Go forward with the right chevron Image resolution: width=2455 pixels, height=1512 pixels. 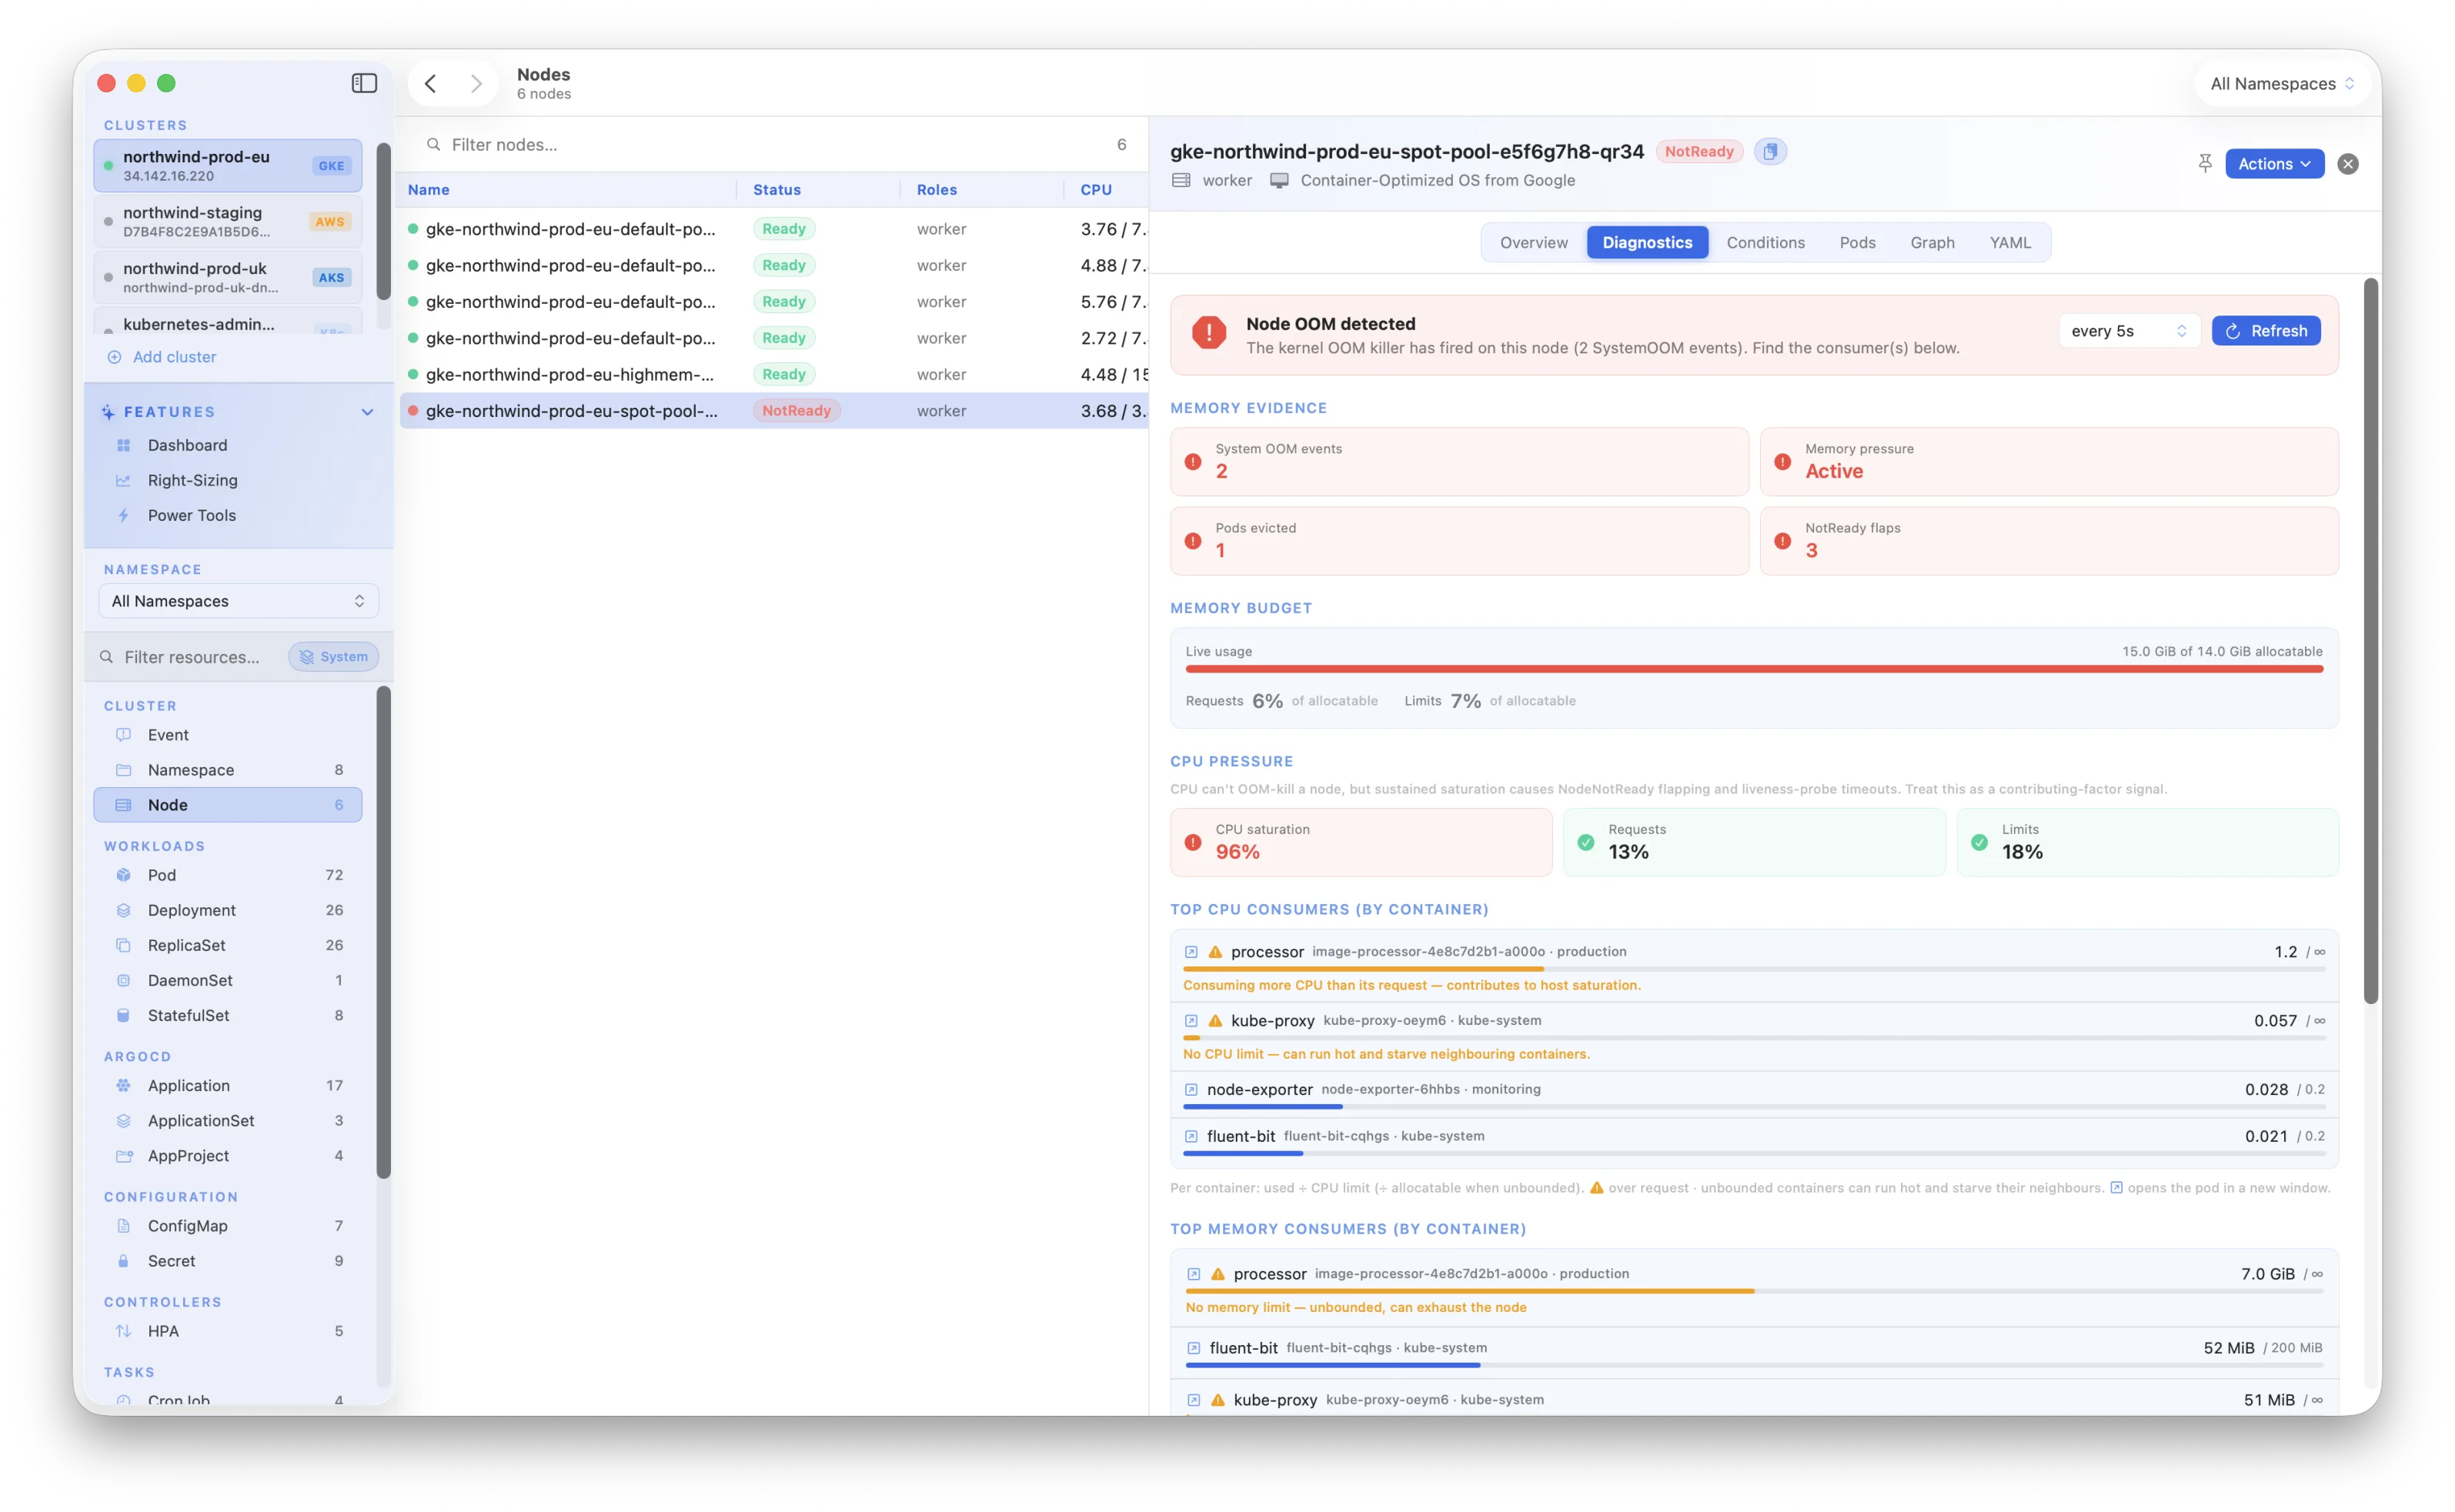pyautogui.click(x=476, y=83)
